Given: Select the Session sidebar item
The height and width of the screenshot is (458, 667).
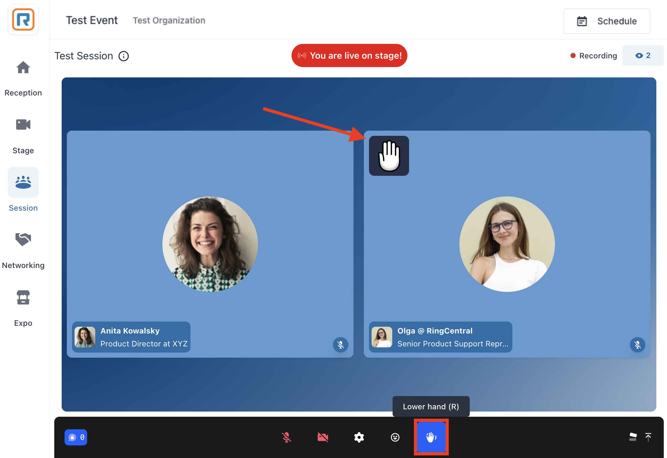Looking at the screenshot, I should pyautogui.click(x=23, y=190).
